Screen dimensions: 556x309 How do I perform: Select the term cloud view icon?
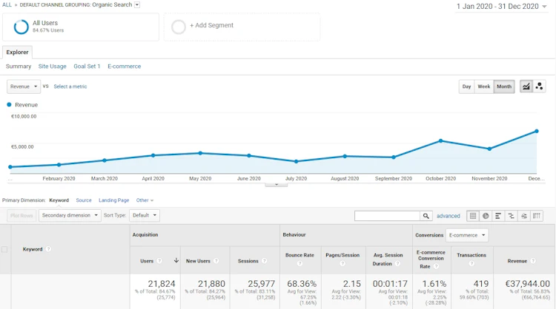click(x=523, y=216)
